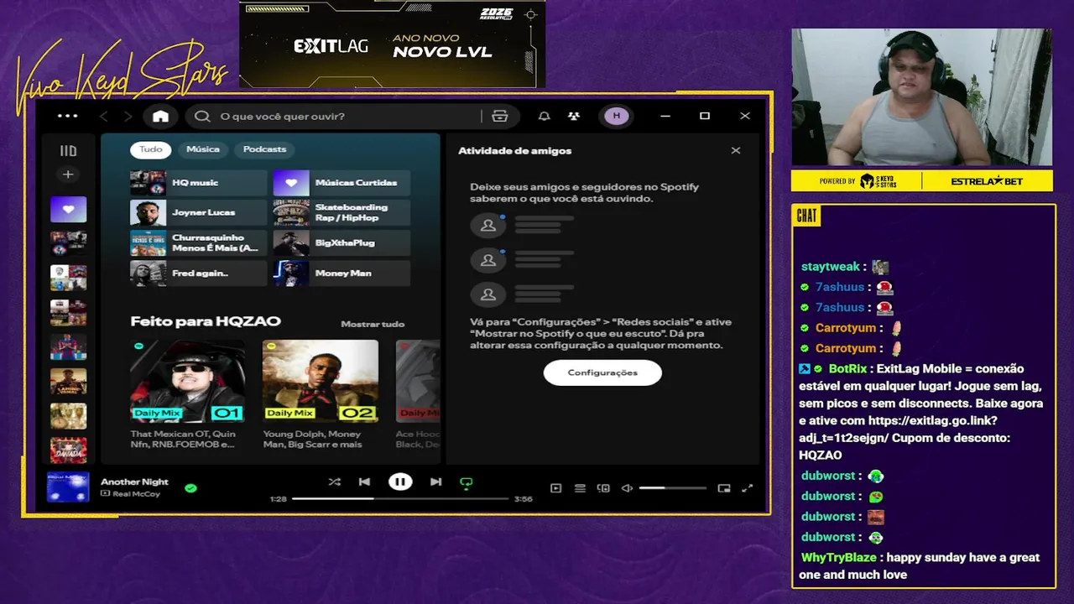The width and height of the screenshot is (1074, 604).
Task: Click the volume slider
Action: (x=673, y=488)
